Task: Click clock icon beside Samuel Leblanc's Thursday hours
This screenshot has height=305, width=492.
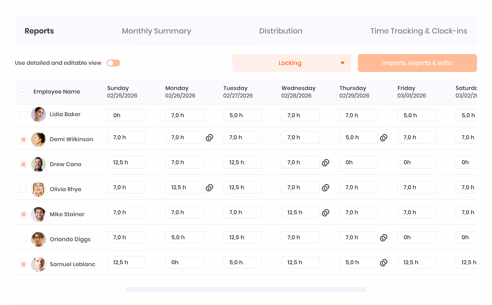Action: coord(384,262)
